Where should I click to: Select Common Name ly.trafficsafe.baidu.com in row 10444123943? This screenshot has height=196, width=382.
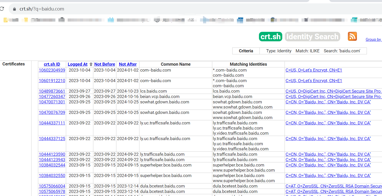pos(162,160)
